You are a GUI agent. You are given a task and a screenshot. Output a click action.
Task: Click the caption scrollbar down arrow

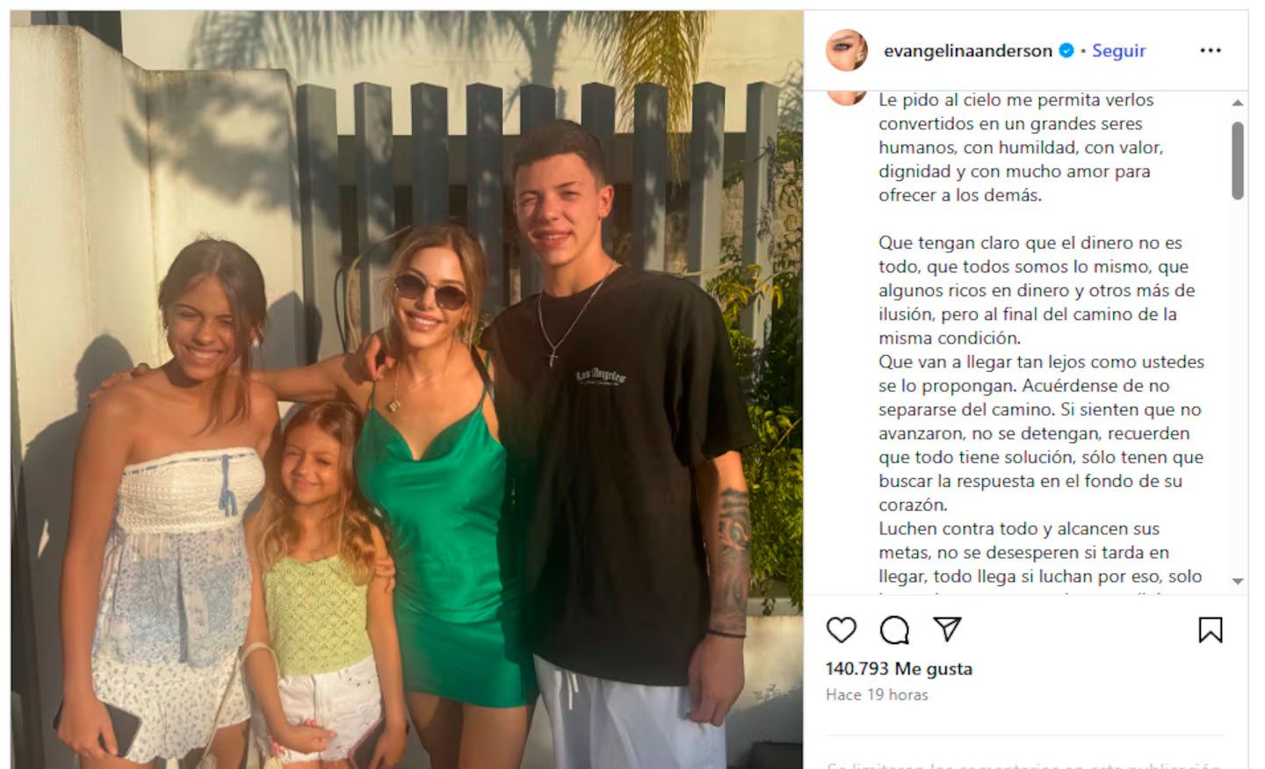click(x=1238, y=581)
